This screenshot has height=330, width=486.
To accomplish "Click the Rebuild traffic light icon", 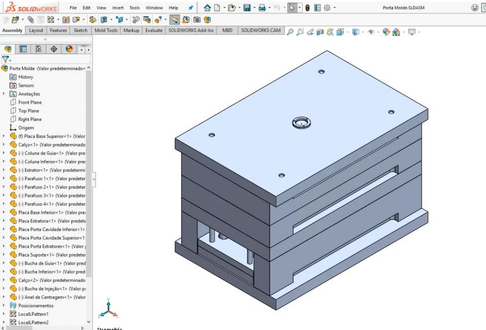I will (x=307, y=8).
